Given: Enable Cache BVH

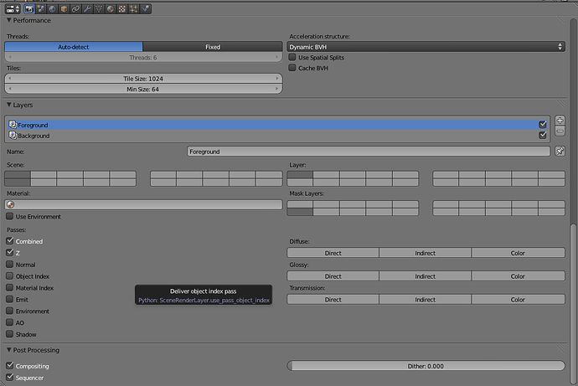Looking at the screenshot, I should point(292,68).
